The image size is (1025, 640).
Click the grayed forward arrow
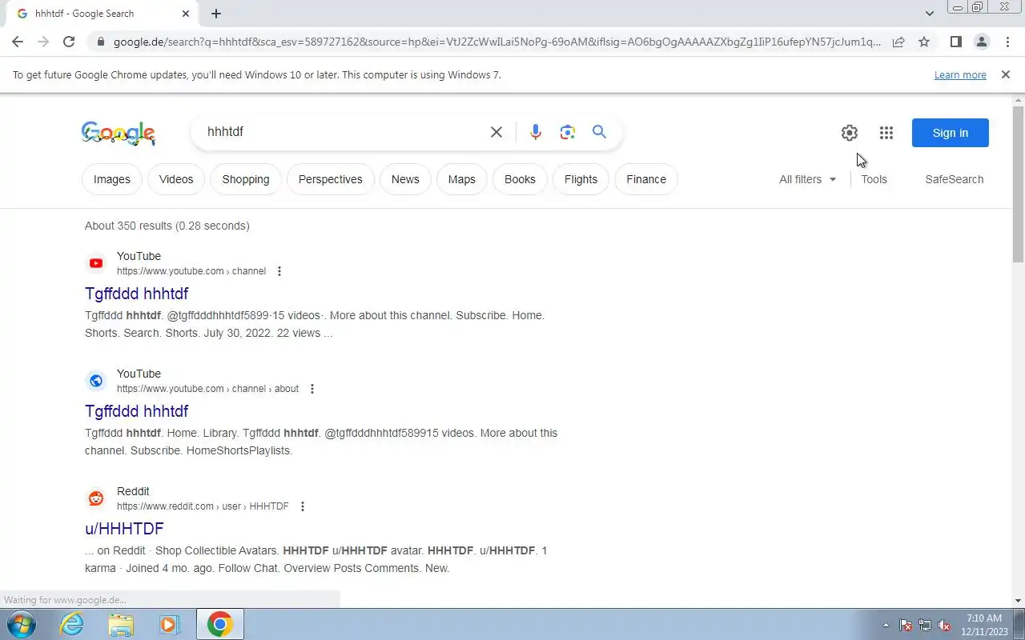point(43,42)
